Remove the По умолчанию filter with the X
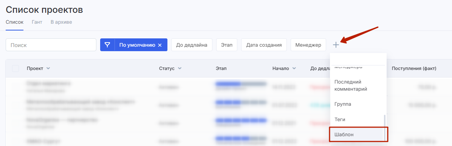The height and width of the screenshot is (146, 452). click(x=160, y=45)
